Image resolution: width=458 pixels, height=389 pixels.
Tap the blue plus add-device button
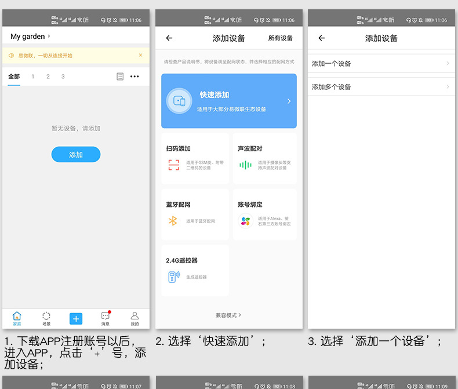pos(76,319)
